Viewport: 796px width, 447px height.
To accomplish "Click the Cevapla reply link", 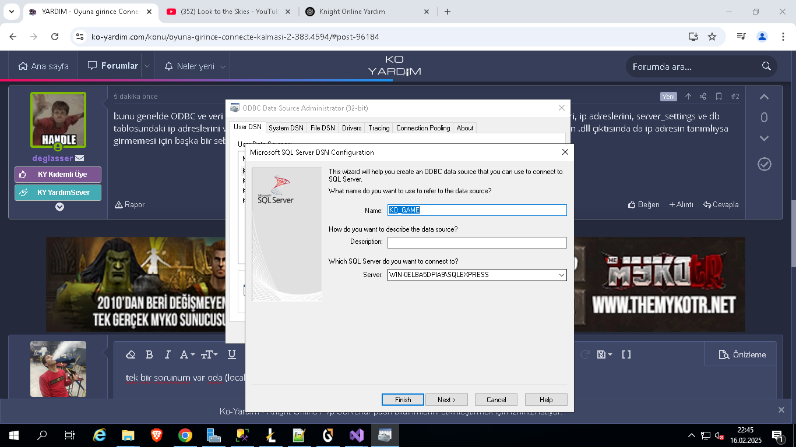I will click(721, 204).
